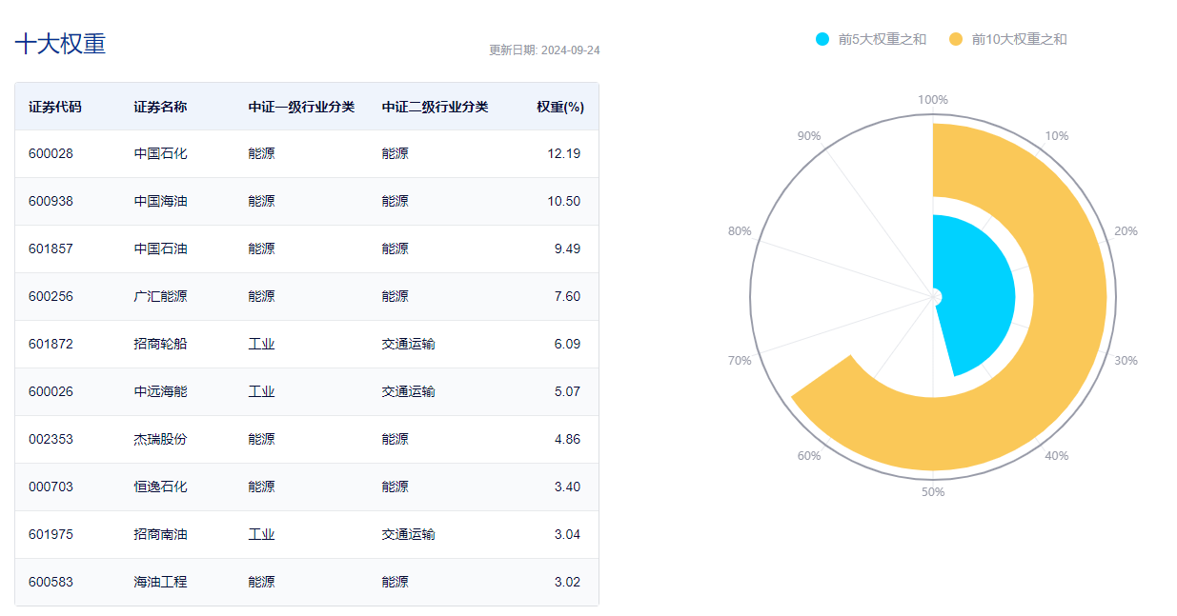Select security code 601872

coord(51,344)
